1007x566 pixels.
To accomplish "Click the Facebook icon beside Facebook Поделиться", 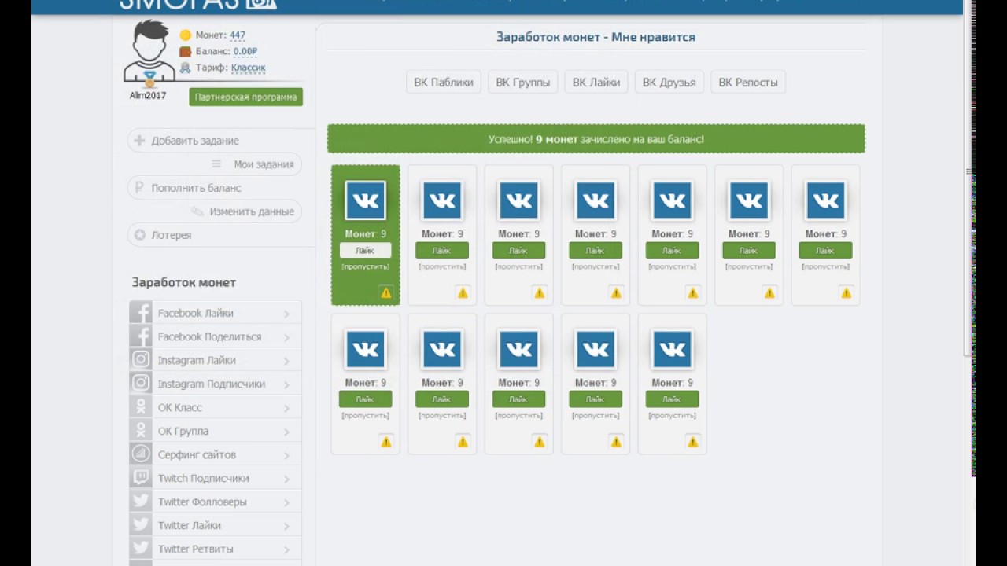I will (x=141, y=336).
